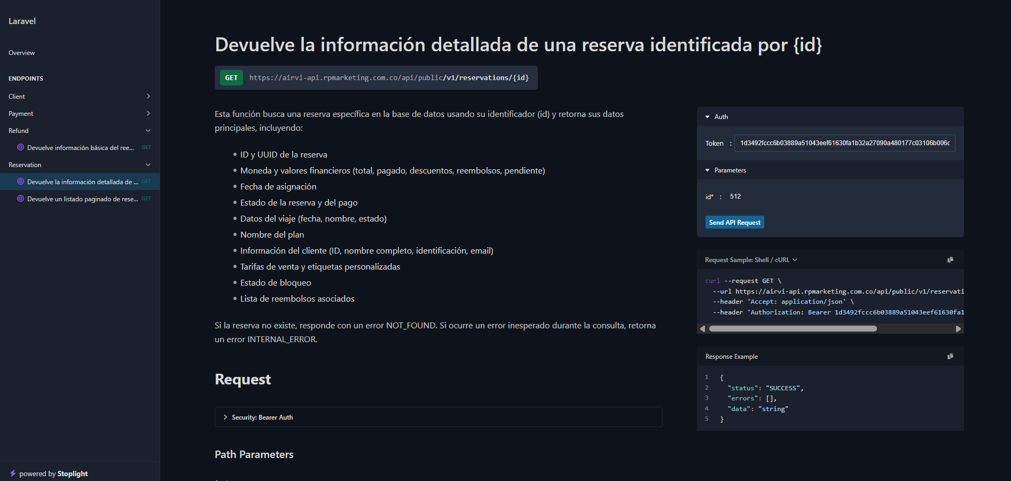
Task: Click the Token input field
Action: pos(844,143)
